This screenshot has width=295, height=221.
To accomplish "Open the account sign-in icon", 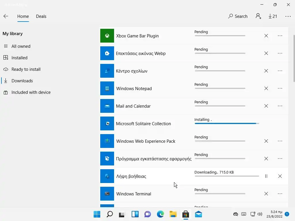I will 258,16.
